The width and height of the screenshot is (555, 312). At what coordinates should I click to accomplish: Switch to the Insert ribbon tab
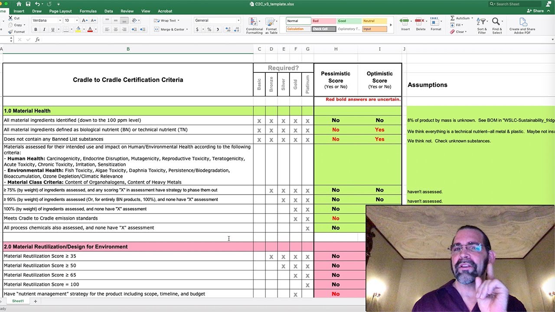pos(19,11)
